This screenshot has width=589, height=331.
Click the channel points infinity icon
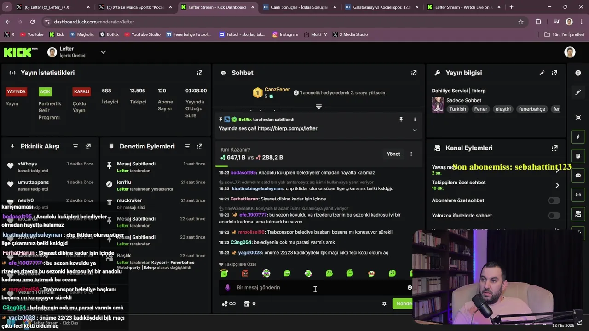[x=229, y=304]
